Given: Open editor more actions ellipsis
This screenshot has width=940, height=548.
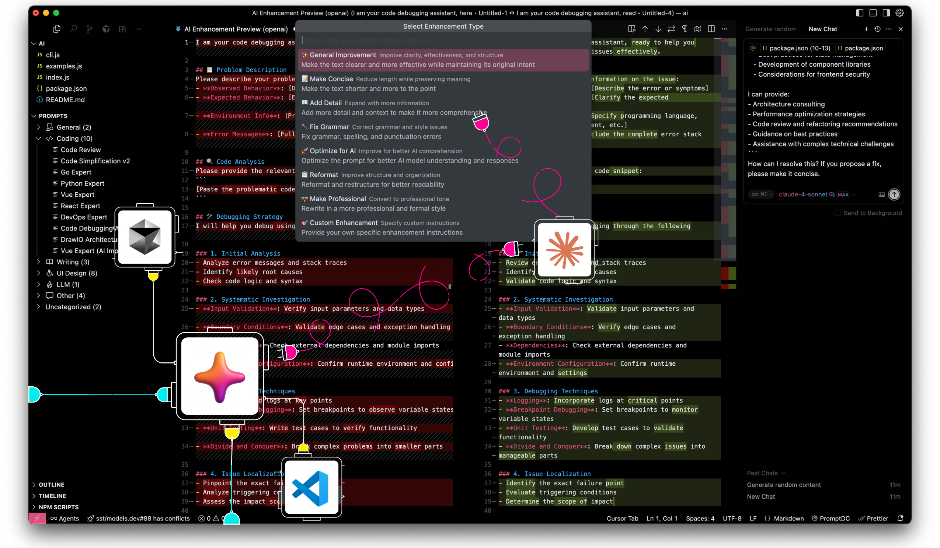Looking at the screenshot, I should pos(724,29).
